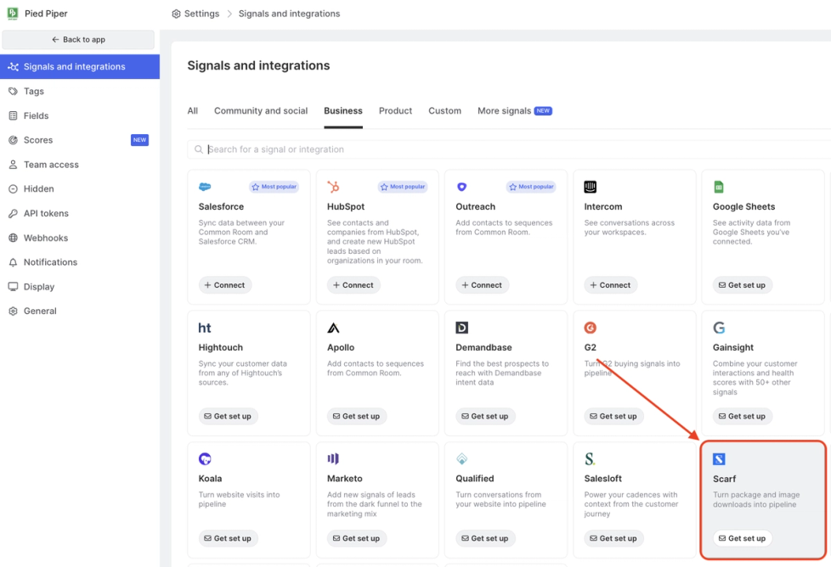The image size is (831, 567).
Task: Click the Webhooks globe icon in sidebar
Action: tap(14, 238)
